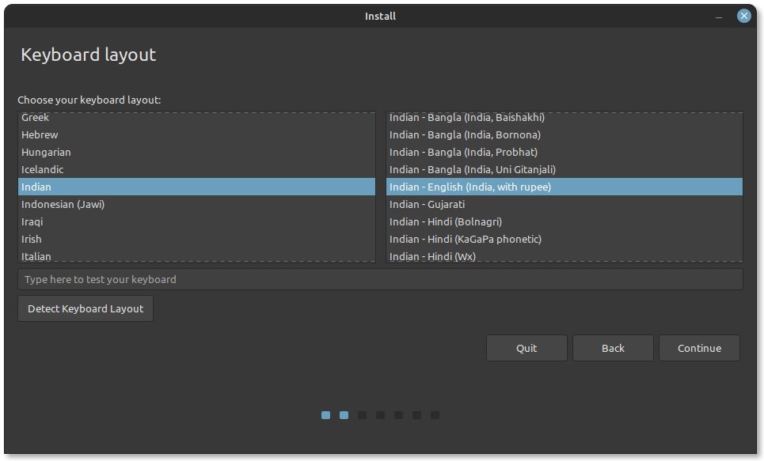Click Continue to proceed with installation

tap(699, 348)
